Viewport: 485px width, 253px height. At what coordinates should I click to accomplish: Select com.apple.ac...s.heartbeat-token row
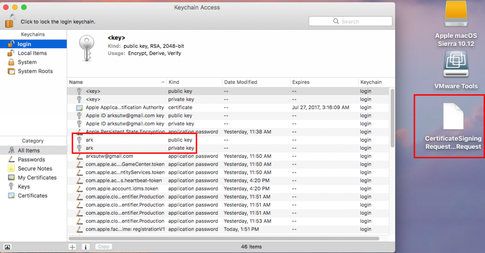click(x=228, y=181)
